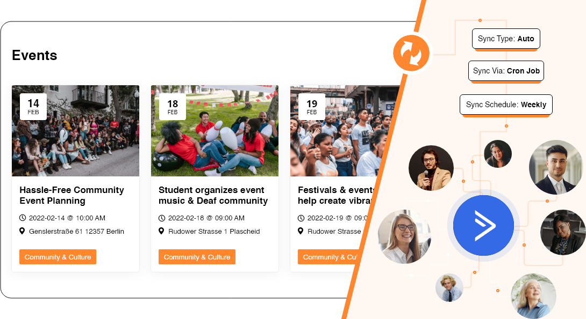Image resolution: width=586 pixels, height=319 pixels.
Task: Click the blue ActiveCampaign logo circle
Action: coord(483,225)
